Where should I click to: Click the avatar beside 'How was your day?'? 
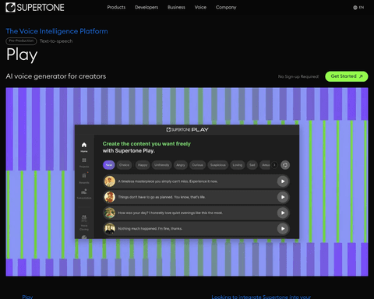point(110,213)
